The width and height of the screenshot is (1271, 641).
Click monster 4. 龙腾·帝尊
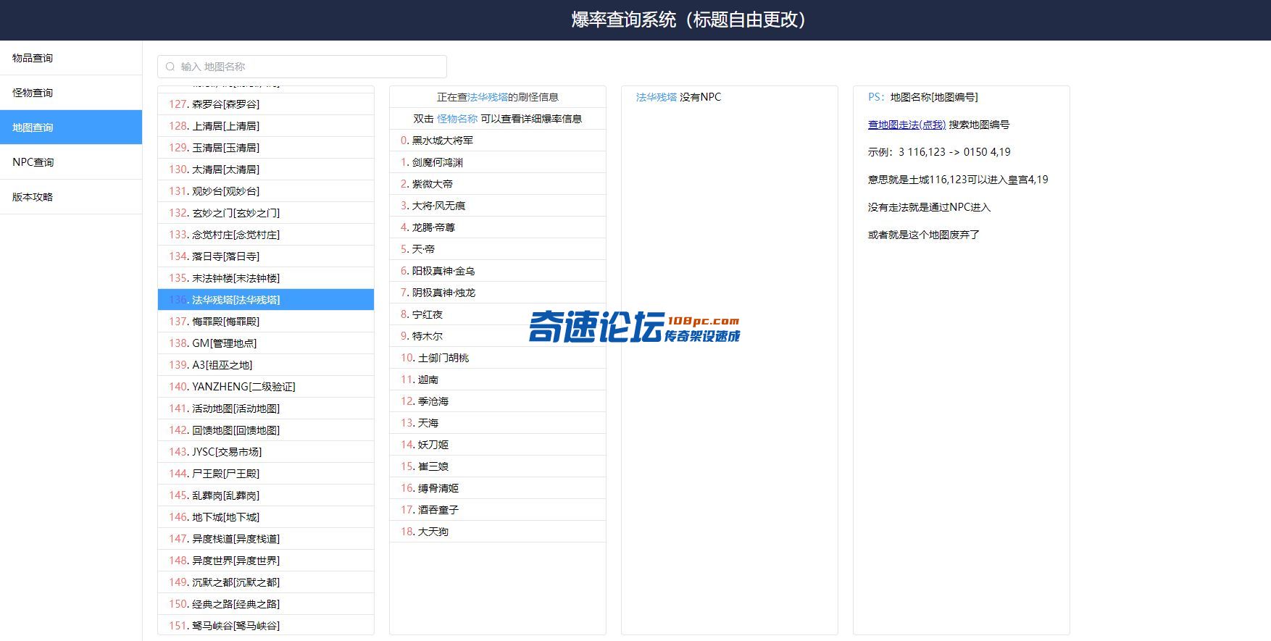498,227
